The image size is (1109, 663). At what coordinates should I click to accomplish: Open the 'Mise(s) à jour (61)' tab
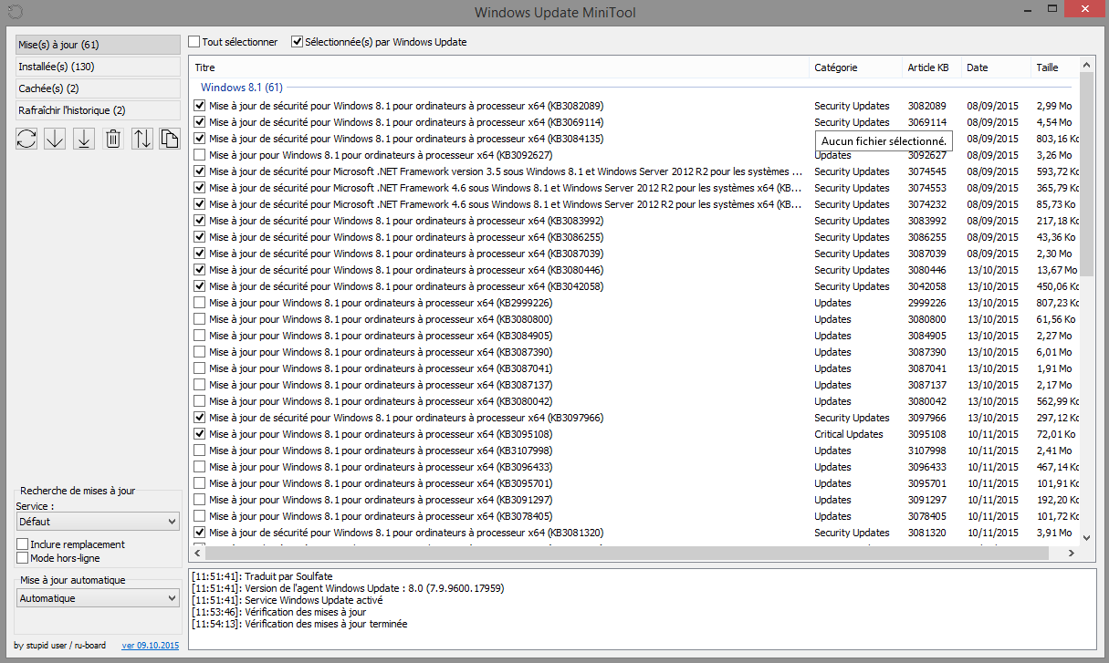98,45
